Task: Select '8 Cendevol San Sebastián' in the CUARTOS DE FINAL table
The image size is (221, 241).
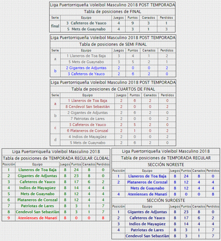Action: [x=88, y=107]
